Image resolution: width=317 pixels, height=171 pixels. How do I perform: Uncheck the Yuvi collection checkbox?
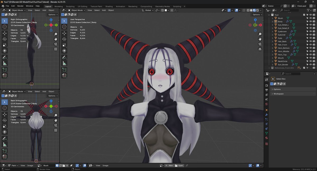click(x=304, y=15)
